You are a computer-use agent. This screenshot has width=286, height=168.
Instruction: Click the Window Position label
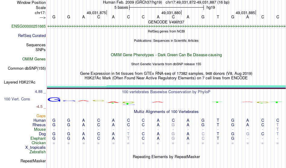31,2
